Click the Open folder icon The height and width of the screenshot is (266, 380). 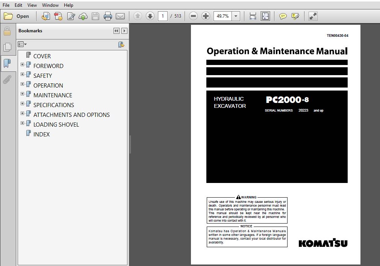[x=8, y=16]
